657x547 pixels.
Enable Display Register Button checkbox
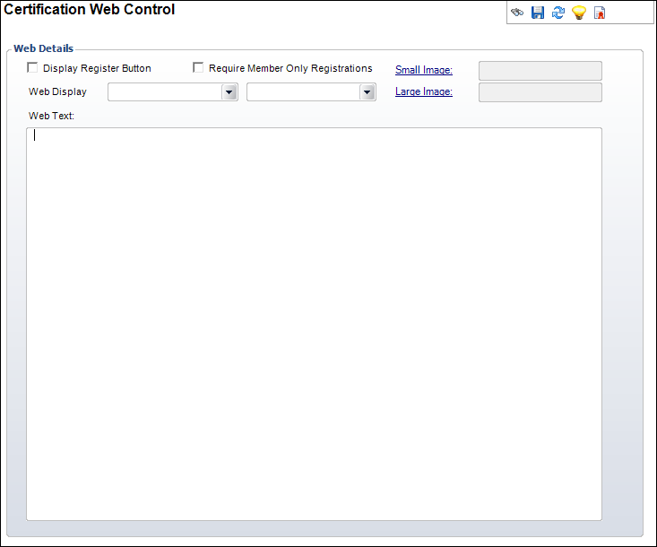(32, 67)
